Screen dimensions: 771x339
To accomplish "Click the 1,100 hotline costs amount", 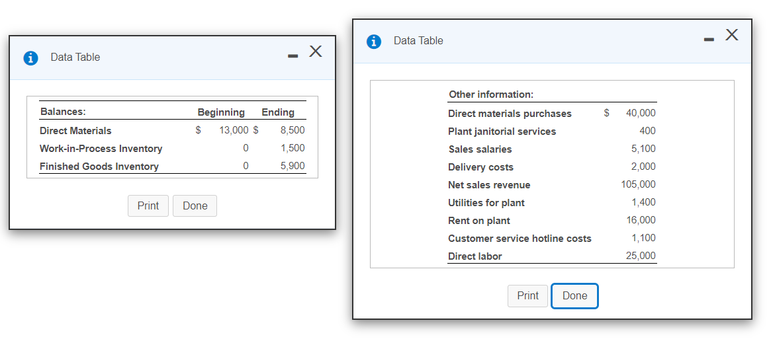I will point(644,238).
